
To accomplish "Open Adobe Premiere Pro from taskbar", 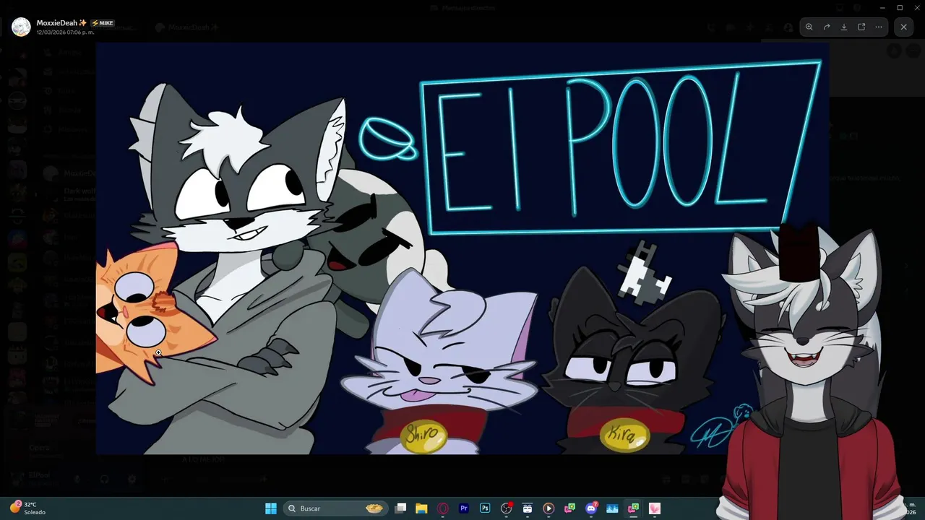I will coord(464,508).
